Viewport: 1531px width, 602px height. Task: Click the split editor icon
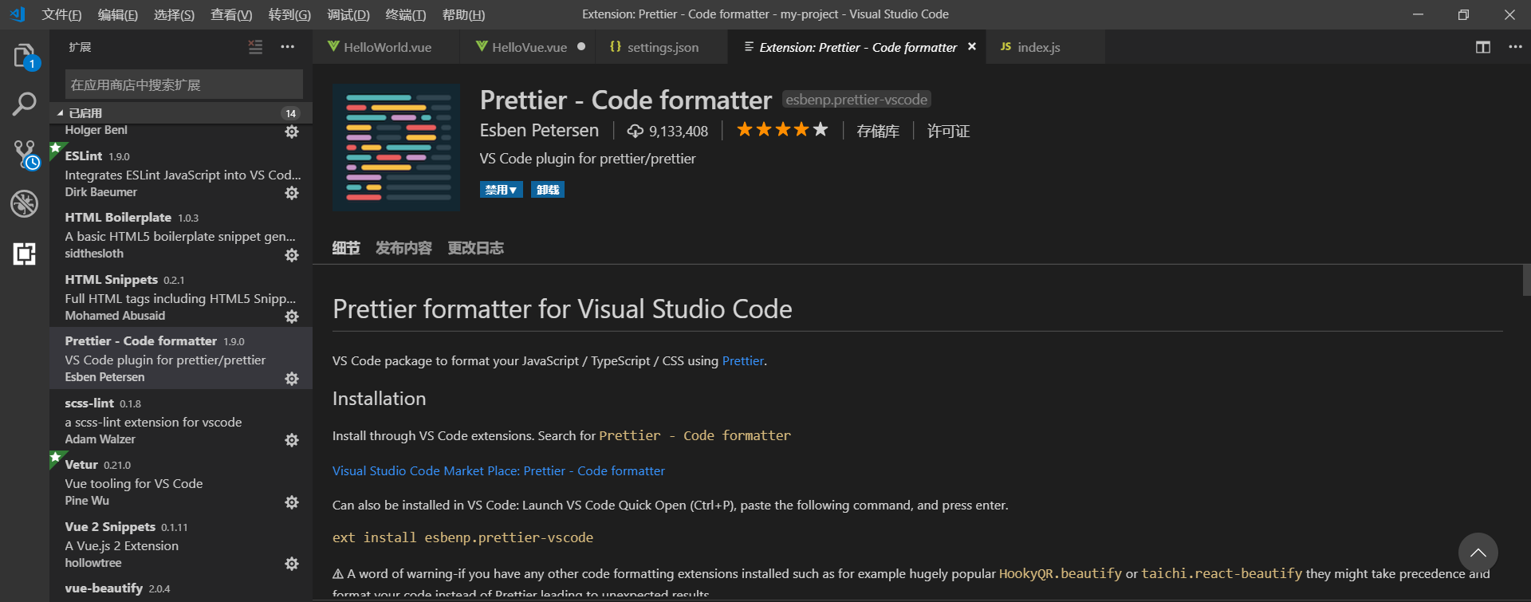1482,47
